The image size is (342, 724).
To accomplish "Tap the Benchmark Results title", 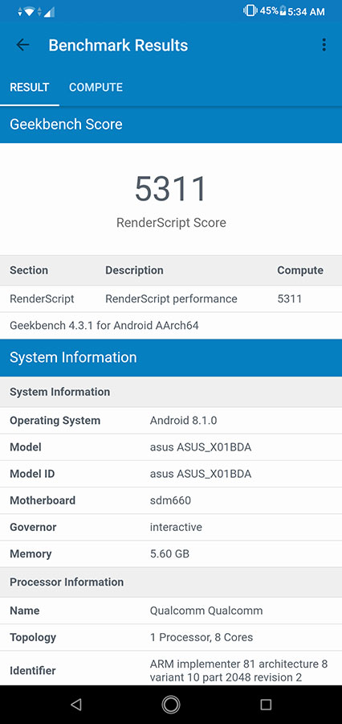I will 118,45.
